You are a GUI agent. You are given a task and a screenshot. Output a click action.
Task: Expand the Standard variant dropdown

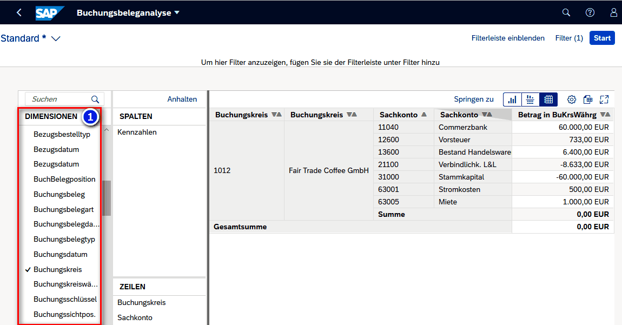click(x=55, y=38)
